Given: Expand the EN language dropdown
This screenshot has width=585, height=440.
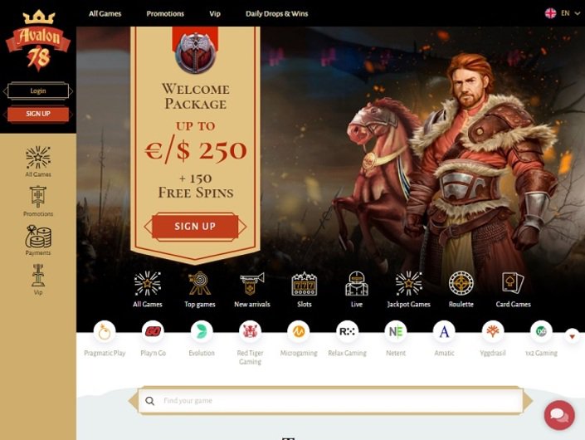Looking at the screenshot, I should [563, 13].
